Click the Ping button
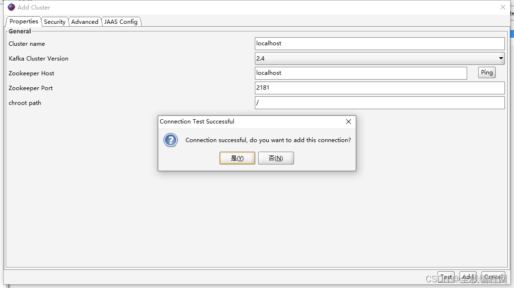 point(487,72)
